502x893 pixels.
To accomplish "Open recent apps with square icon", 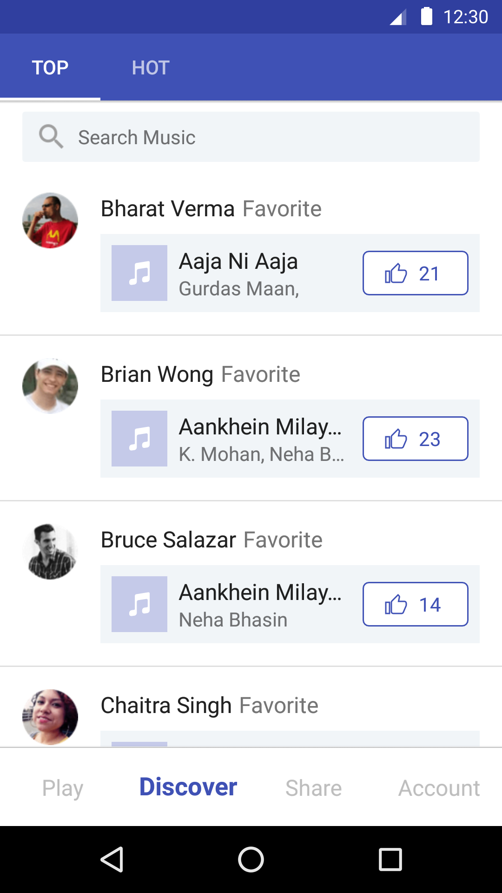I will pos(390,859).
